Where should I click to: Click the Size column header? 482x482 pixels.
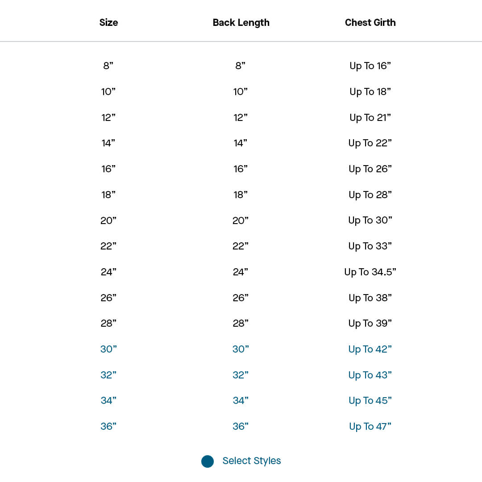tap(108, 23)
